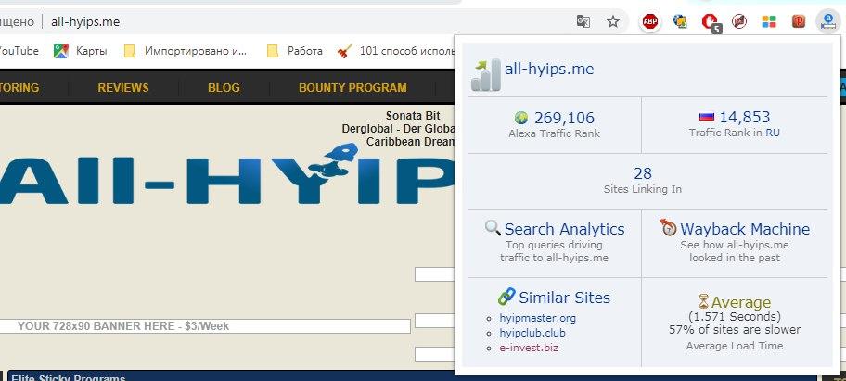Open the REVIEWS menu item
The height and width of the screenshot is (381, 846).
[x=123, y=88]
